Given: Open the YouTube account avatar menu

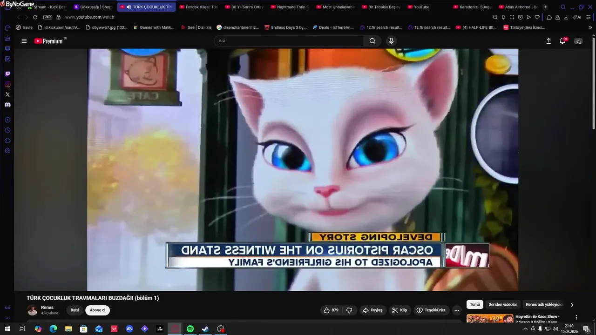Looking at the screenshot, I should coord(579,41).
